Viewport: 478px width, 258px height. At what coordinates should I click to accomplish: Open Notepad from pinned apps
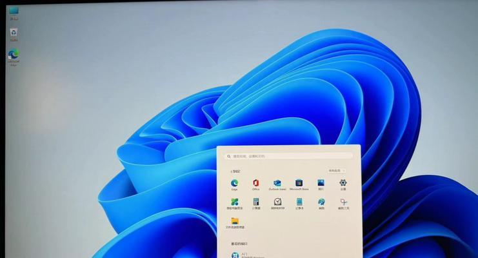pos(299,204)
